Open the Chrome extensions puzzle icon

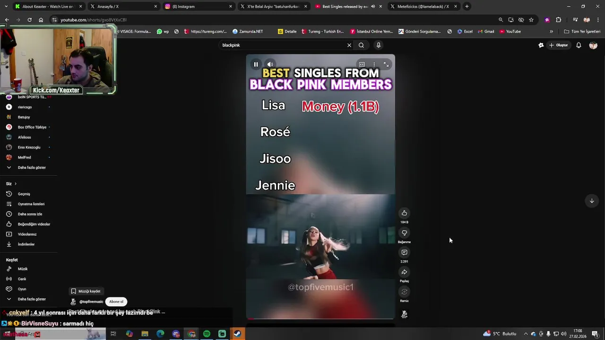coord(558,20)
